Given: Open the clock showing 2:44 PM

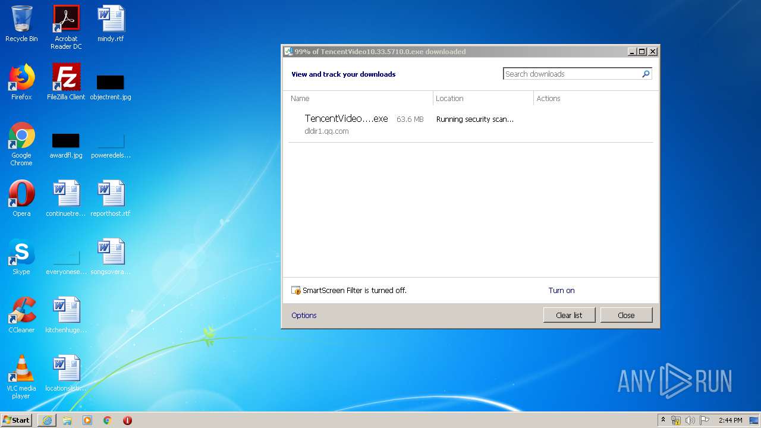Looking at the screenshot, I should [x=731, y=420].
